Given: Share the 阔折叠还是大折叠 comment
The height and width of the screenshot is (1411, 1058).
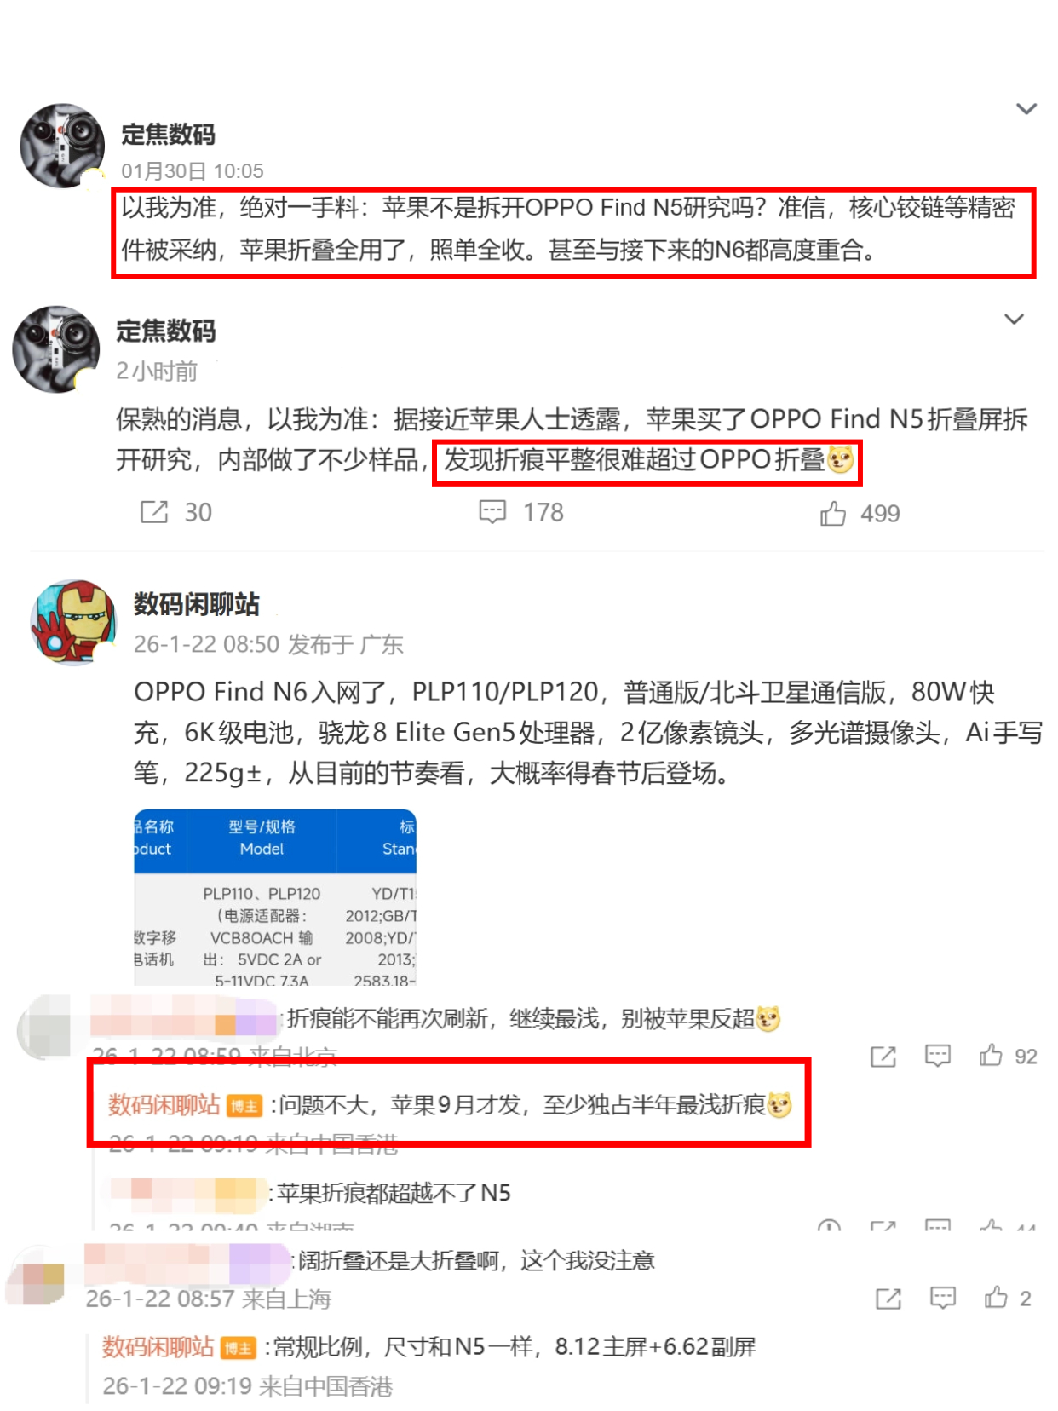Looking at the screenshot, I should point(888,1298).
